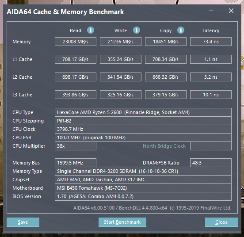
Task: Click the L3 Cache row label
Action: coord(22,95)
